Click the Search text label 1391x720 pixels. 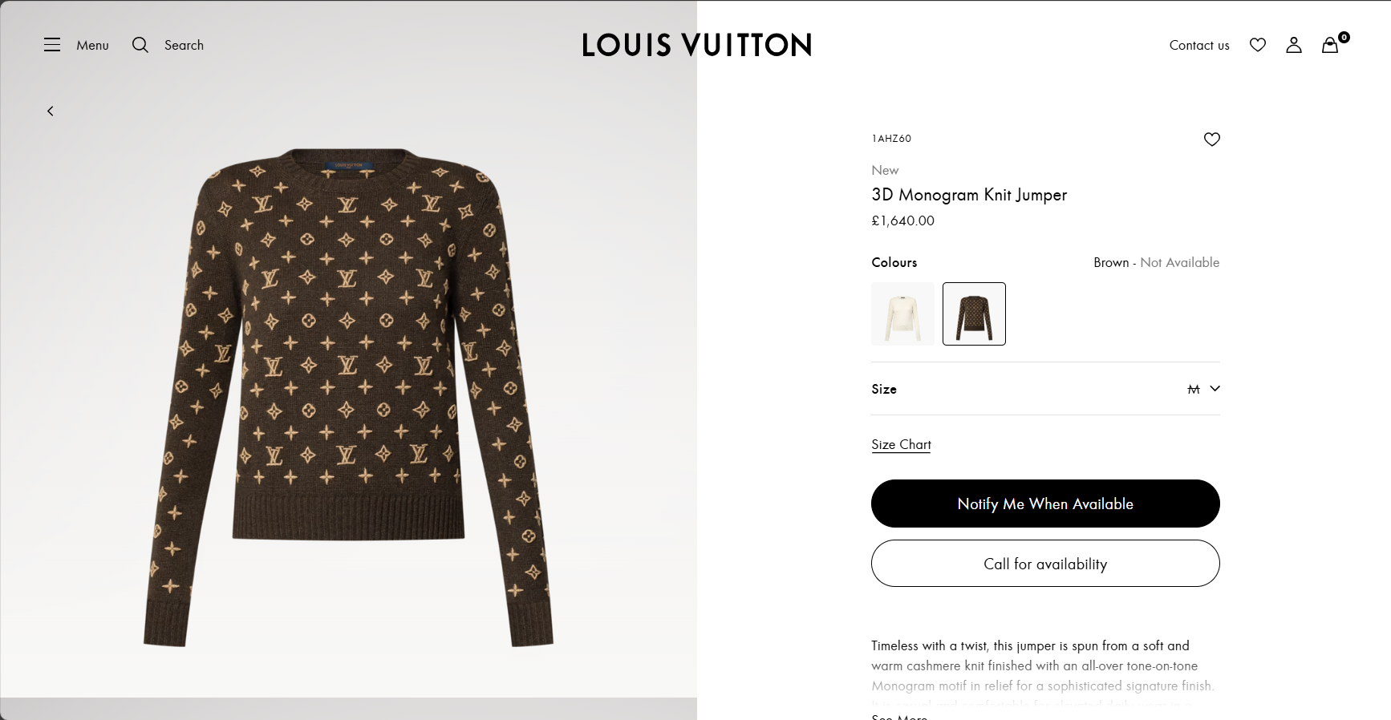tap(184, 46)
